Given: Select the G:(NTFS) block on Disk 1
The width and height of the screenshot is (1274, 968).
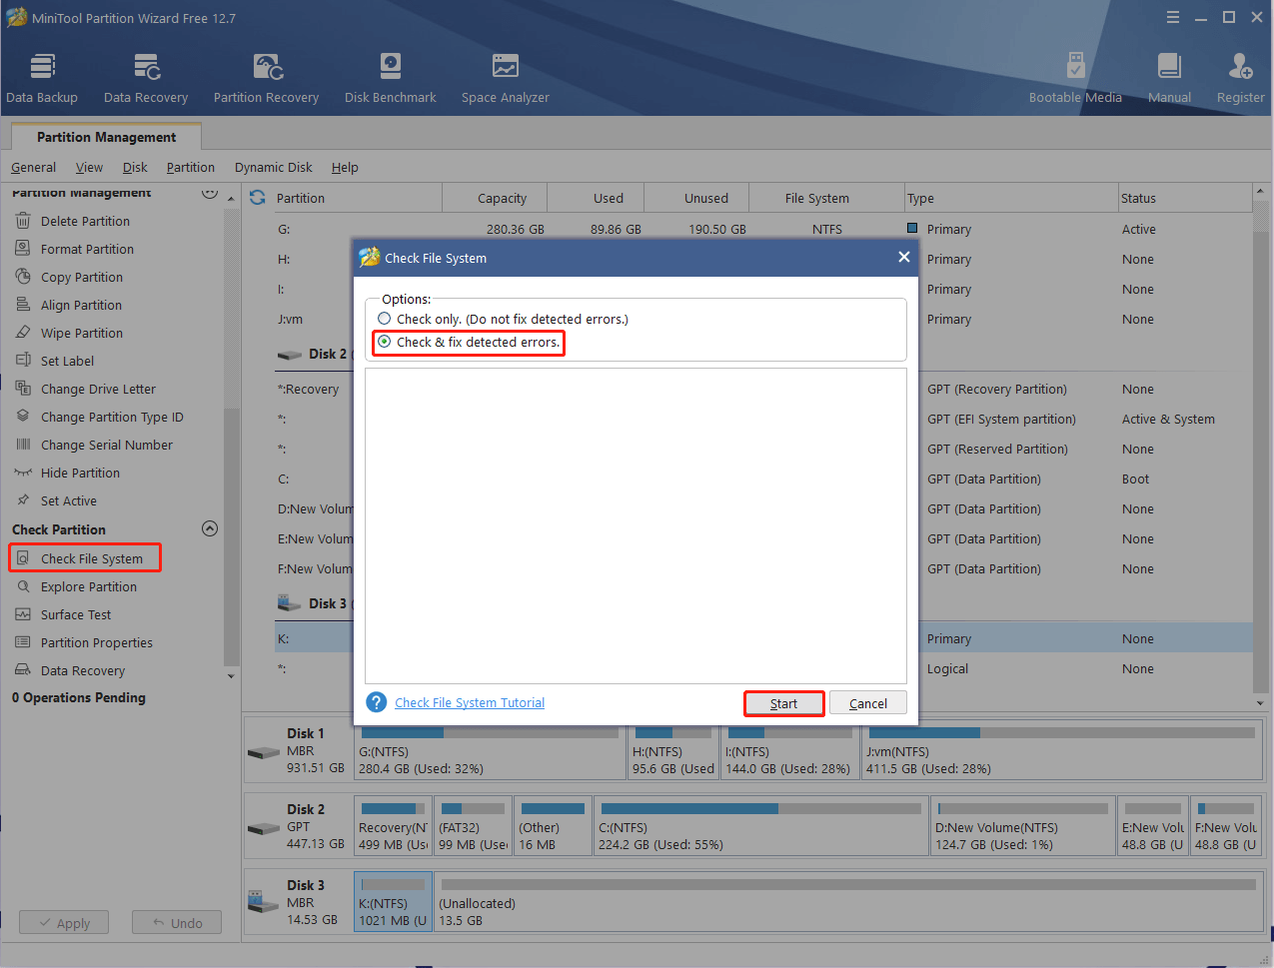Looking at the screenshot, I should (490, 750).
